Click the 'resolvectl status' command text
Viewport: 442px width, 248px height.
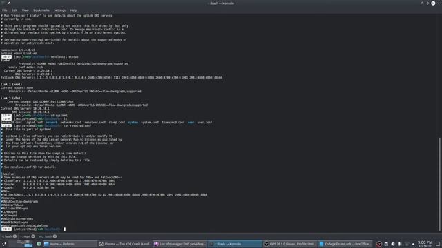pyautogui.click(x=64, y=56)
